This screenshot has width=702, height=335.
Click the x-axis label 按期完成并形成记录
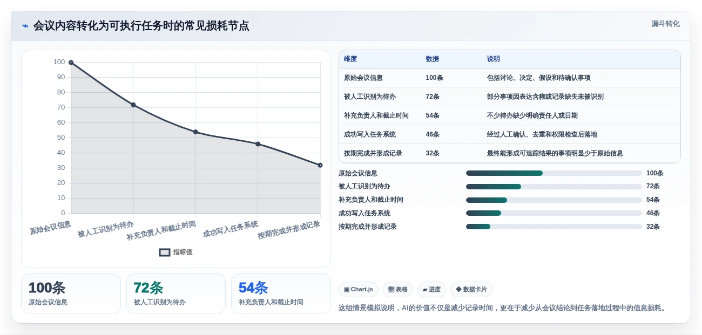click(x=289, y=230)
